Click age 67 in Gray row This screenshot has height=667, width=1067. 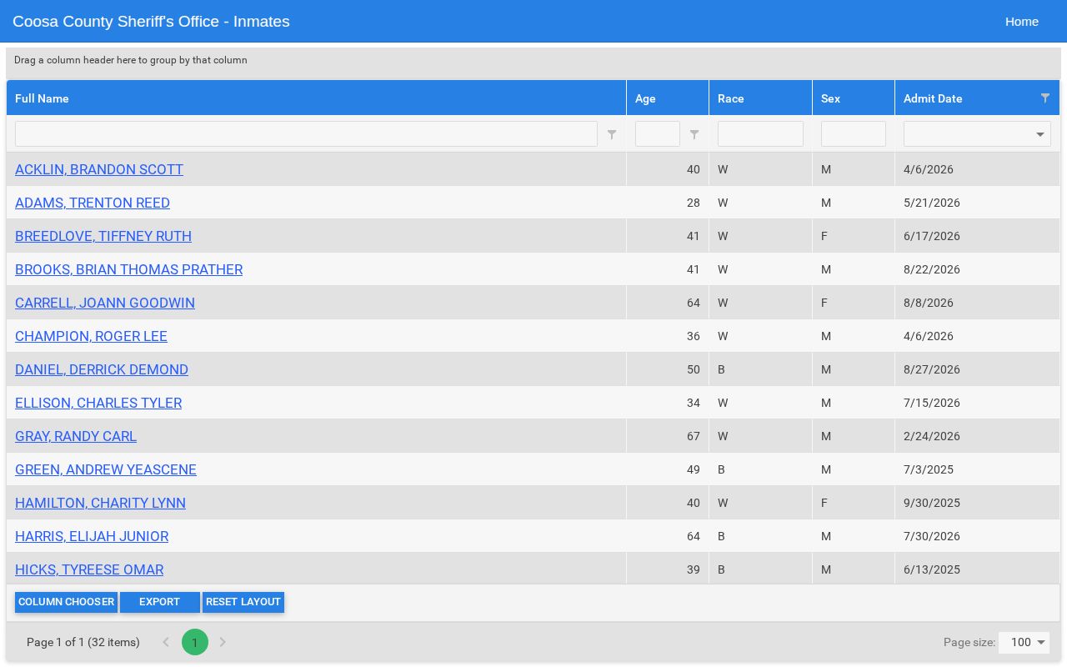(x=694, y=436)
